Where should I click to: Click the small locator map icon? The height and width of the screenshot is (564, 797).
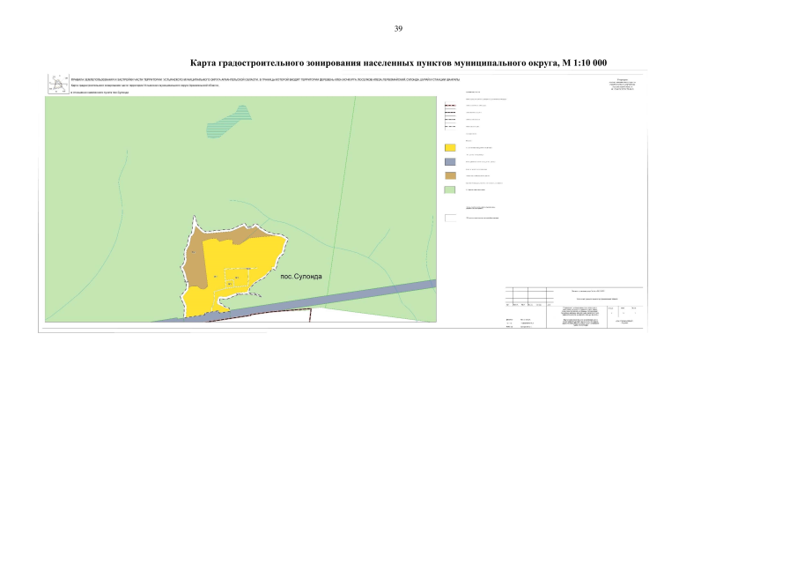[x=58, y=85]
